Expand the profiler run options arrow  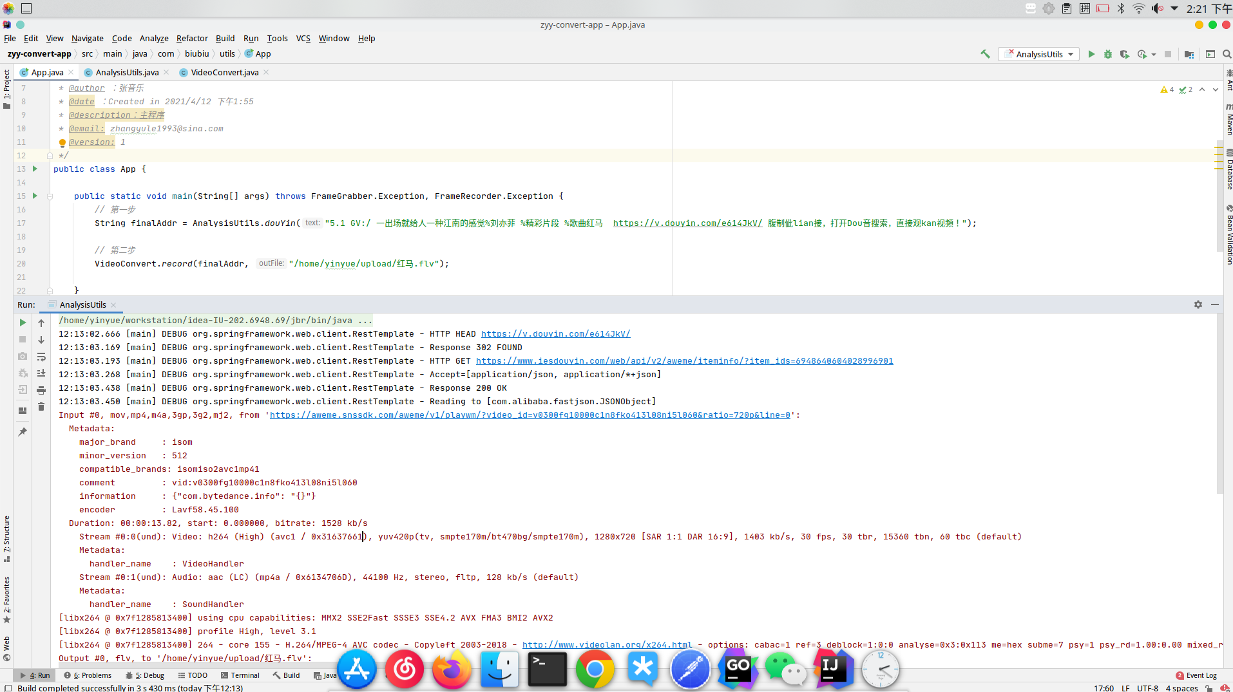click(1153, 54)
